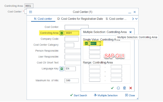This screenshot has width=163, height=102.
Task: Click the selection option icon beside single value 0001
Action: (86, 44)
